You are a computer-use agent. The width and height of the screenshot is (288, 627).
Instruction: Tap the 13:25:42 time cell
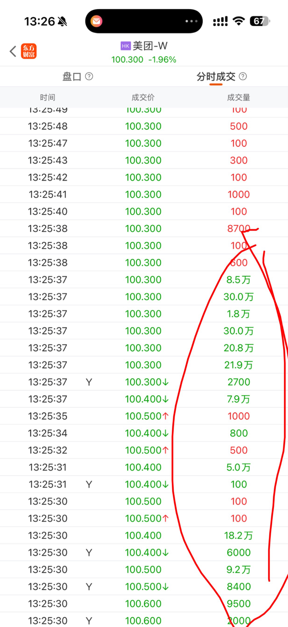coord(48,178)
